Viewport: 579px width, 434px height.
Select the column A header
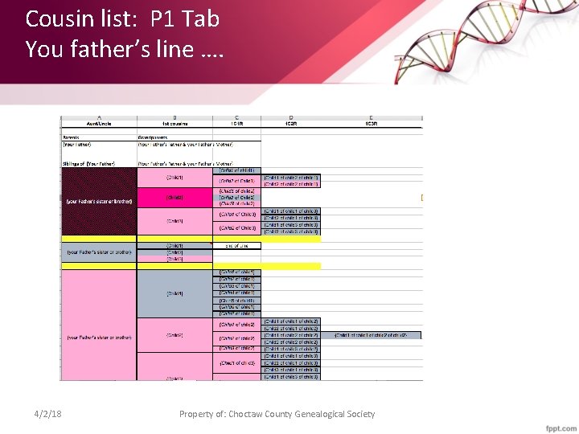pyautogui.click(x=99, y=117)
